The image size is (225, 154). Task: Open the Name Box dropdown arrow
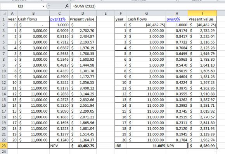[43, 6]
